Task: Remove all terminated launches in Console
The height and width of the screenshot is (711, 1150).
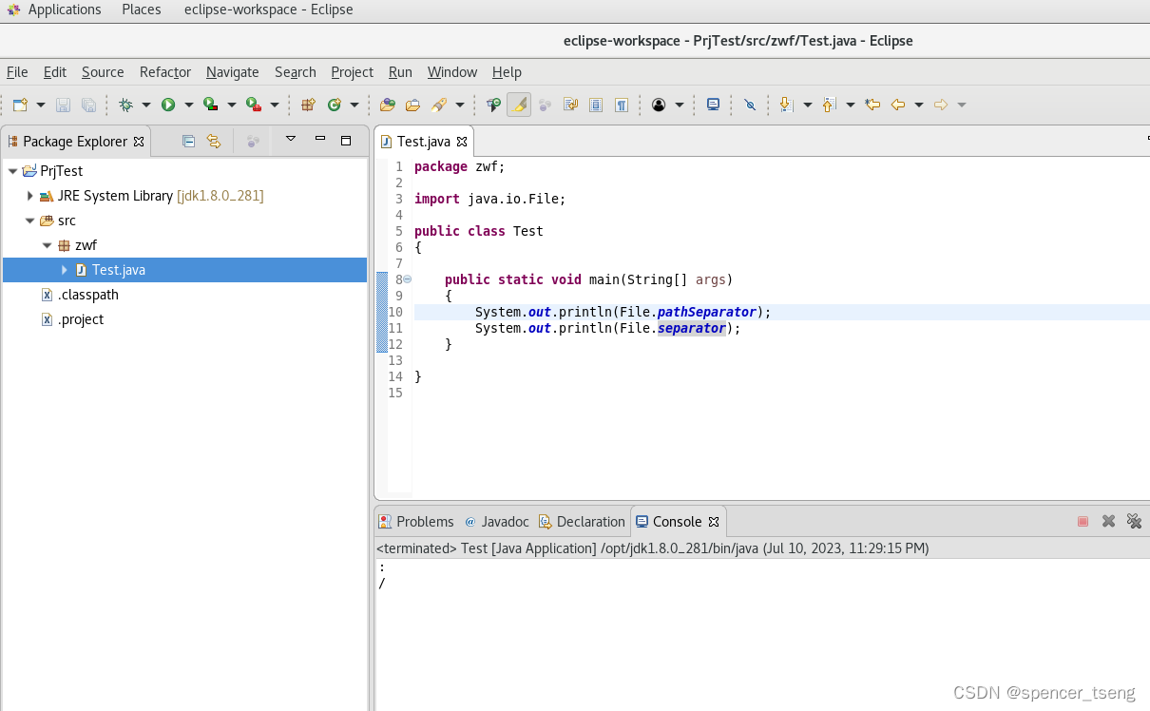Action: pyautogui.click(x=1135, y=521)
